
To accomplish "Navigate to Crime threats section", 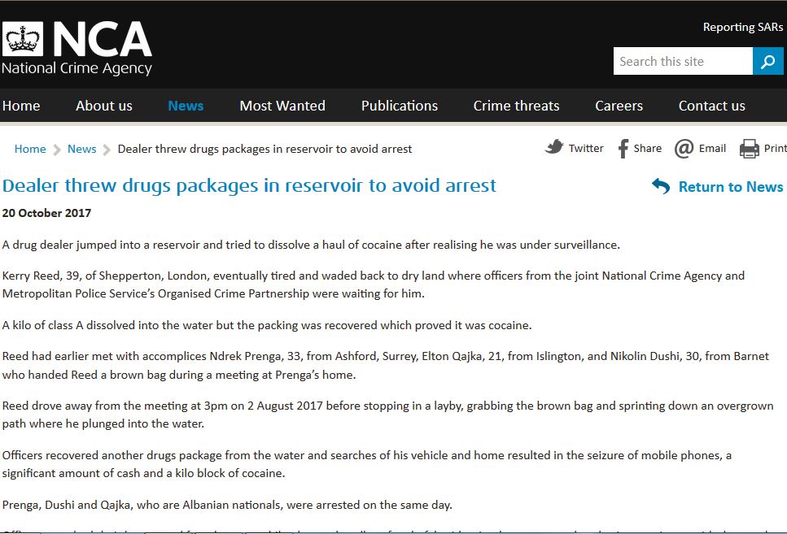I will tap(516, 106).
